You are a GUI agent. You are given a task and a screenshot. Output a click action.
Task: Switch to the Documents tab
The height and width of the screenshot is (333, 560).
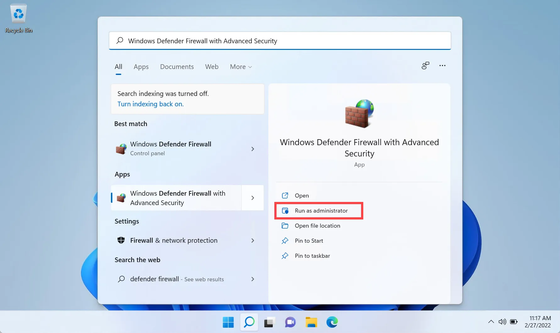coord(177,67)
